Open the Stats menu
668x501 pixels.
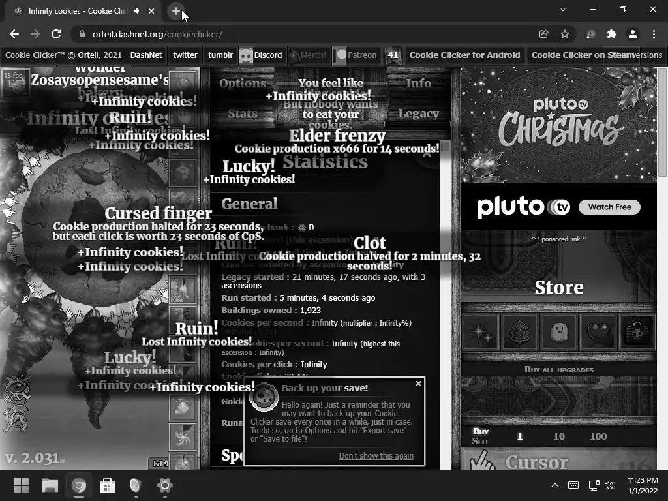[243, 114]
